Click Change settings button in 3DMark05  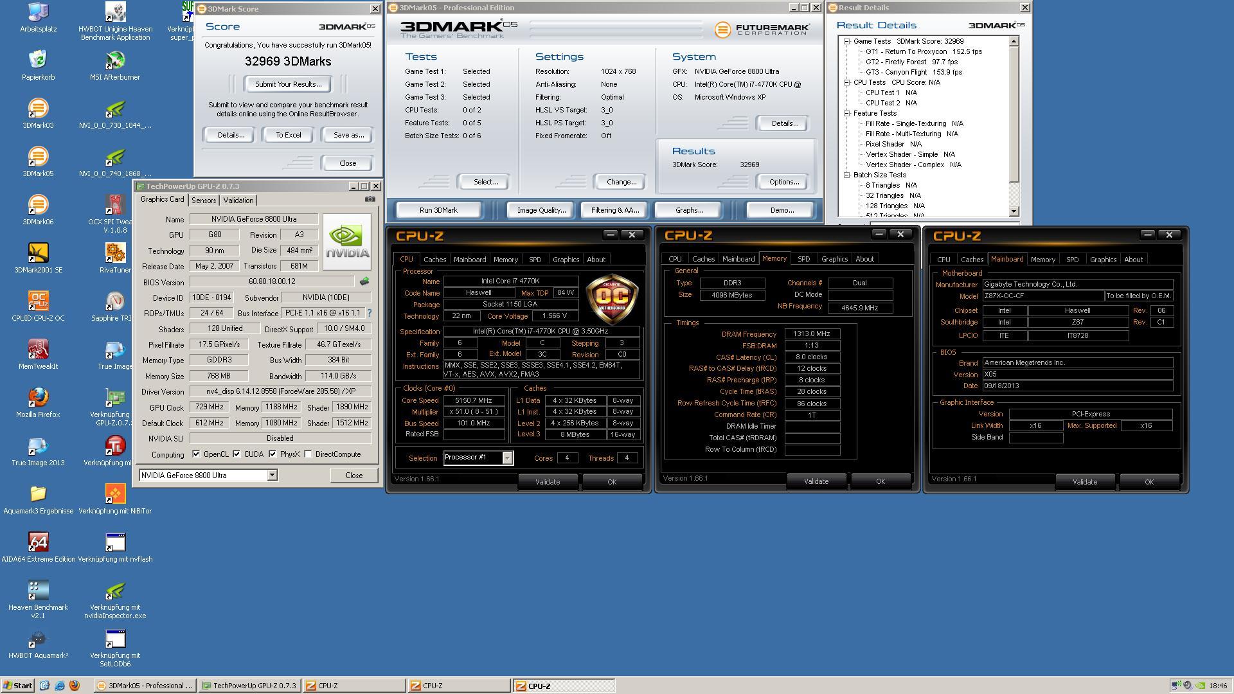(621, 182)
